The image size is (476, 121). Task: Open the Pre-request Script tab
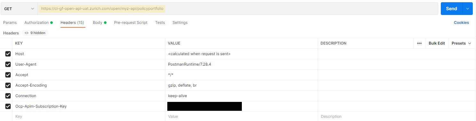point(131,23)
